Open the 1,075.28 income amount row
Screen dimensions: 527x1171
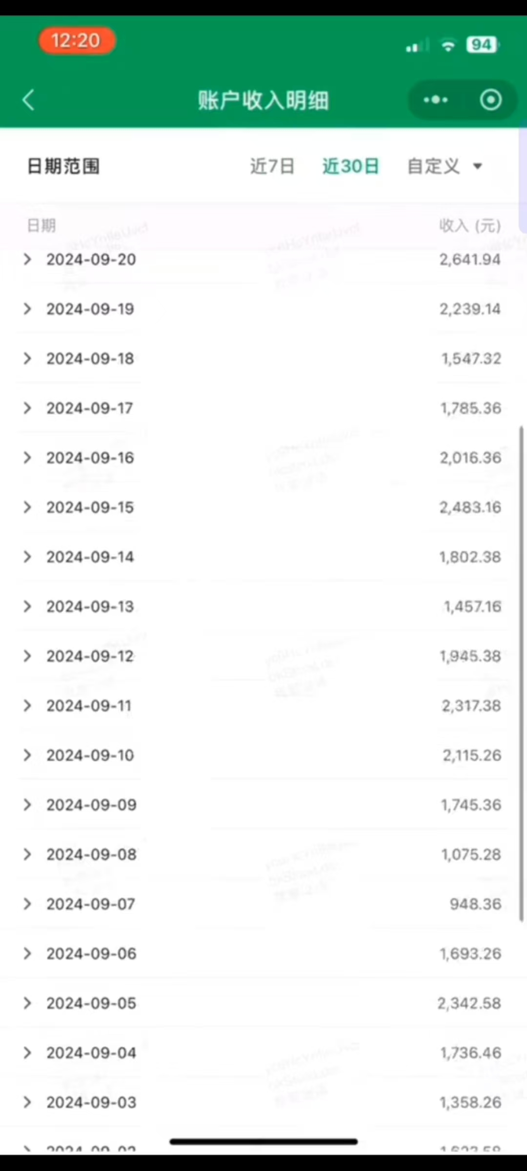[x=263, y=855]
